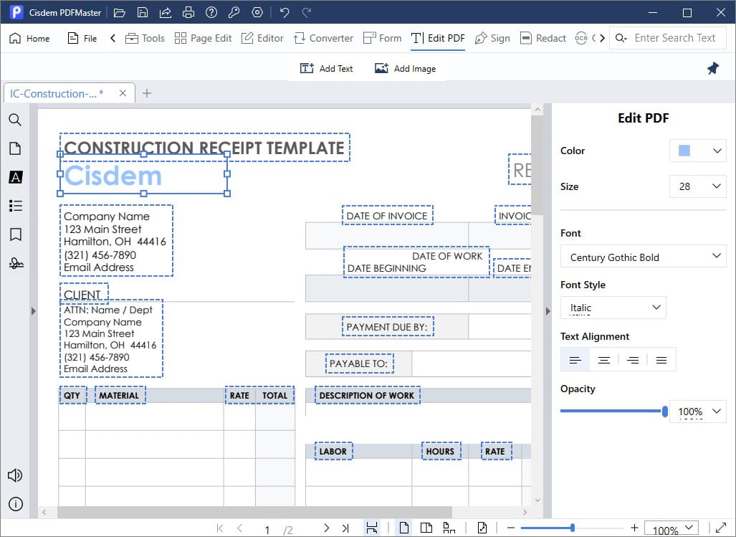The height and width of the screenshot is (537, 736).
Task: Close the IC-Construction document tab
Action: click(123, 93)
